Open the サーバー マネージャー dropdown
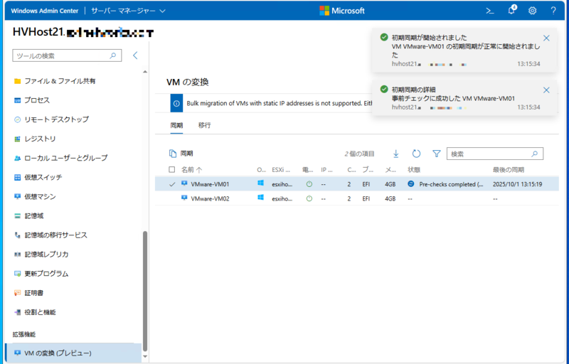569x364 pixels. pyautogui.click(x=129, y=11)
